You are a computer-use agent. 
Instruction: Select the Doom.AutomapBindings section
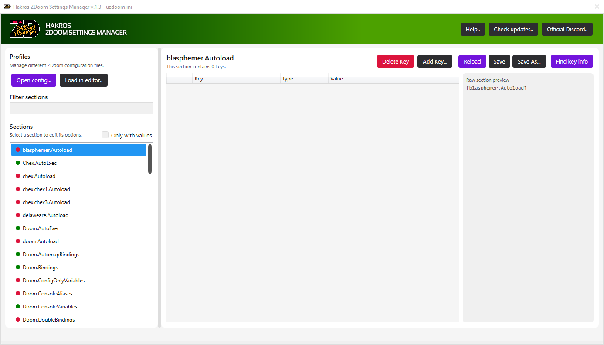click(x=79, y=254)
